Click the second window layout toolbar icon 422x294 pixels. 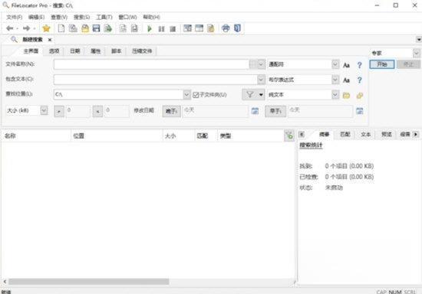pos(199,28)
